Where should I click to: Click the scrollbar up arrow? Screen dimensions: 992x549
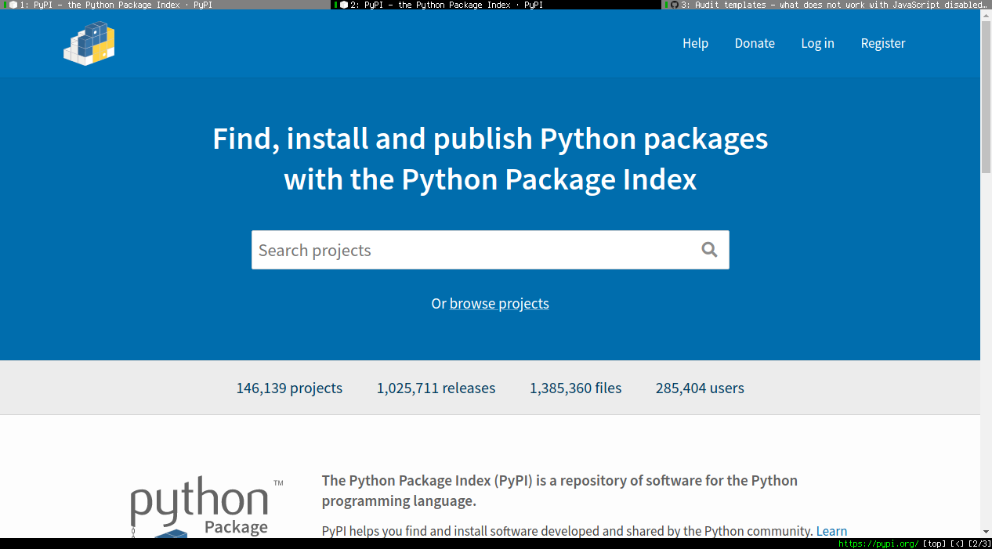pos(986,16)
